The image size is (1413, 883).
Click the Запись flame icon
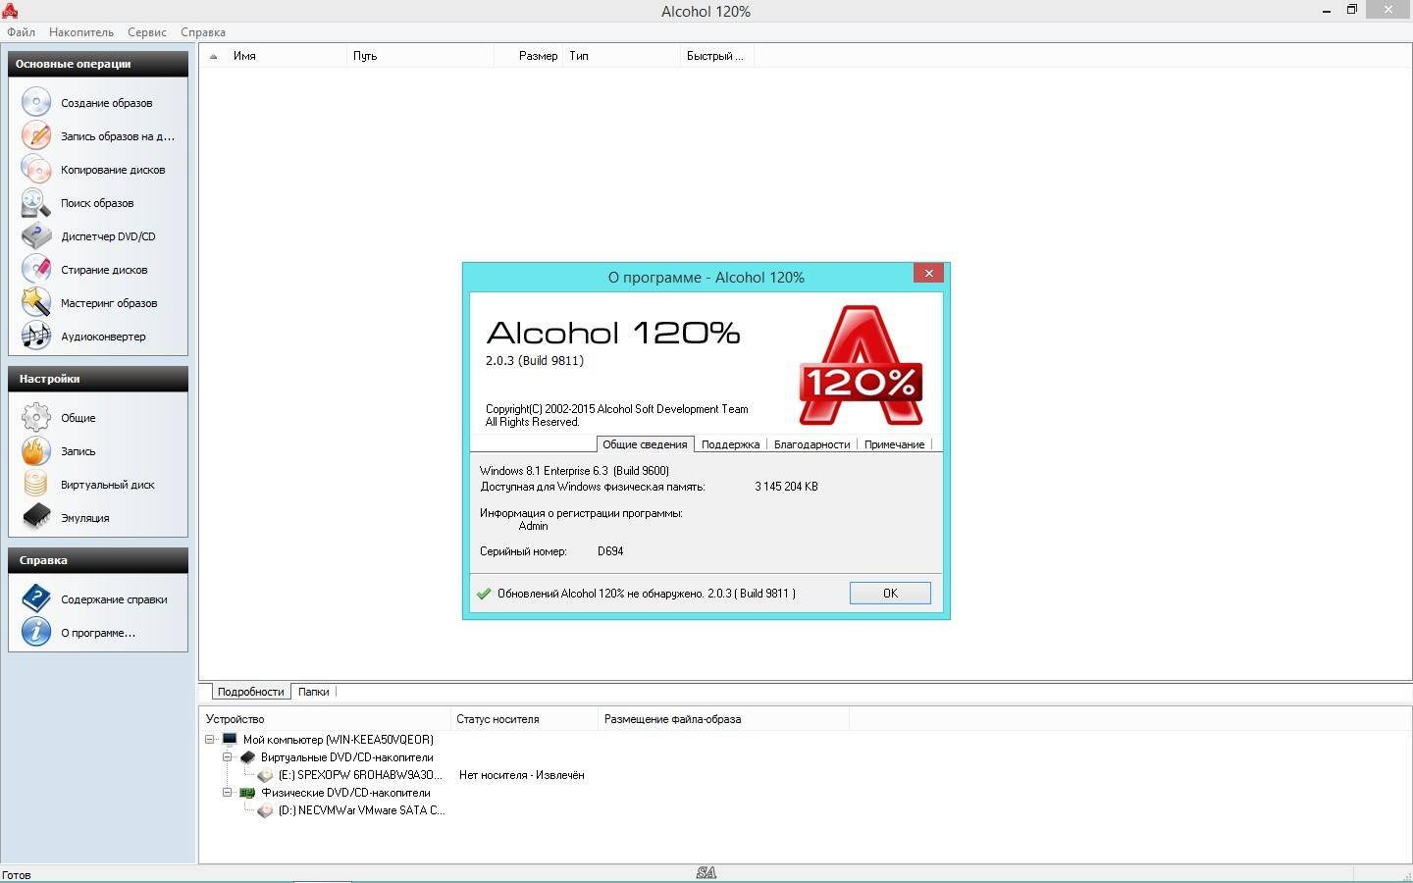pos(36,450)
